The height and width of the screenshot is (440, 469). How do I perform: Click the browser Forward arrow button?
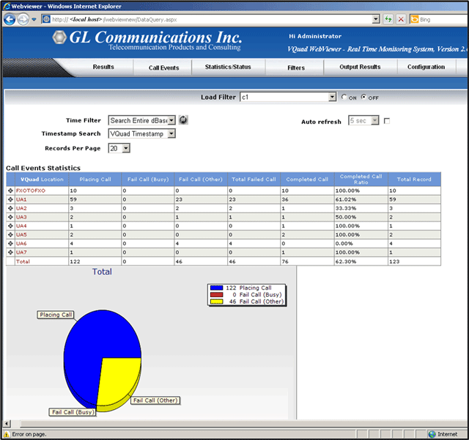[23, 20]
